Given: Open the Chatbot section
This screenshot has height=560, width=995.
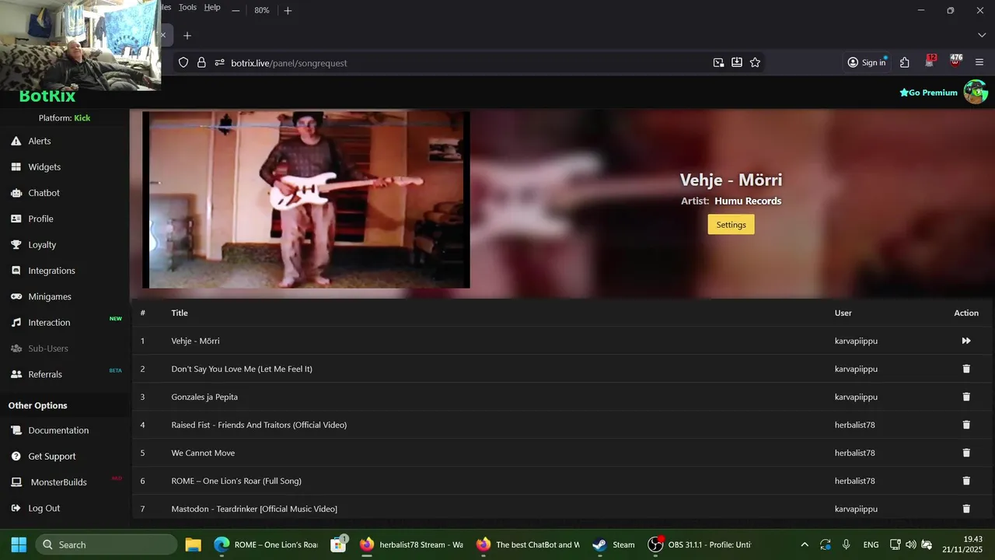Looking at the screenshot, I should (44, 193).
